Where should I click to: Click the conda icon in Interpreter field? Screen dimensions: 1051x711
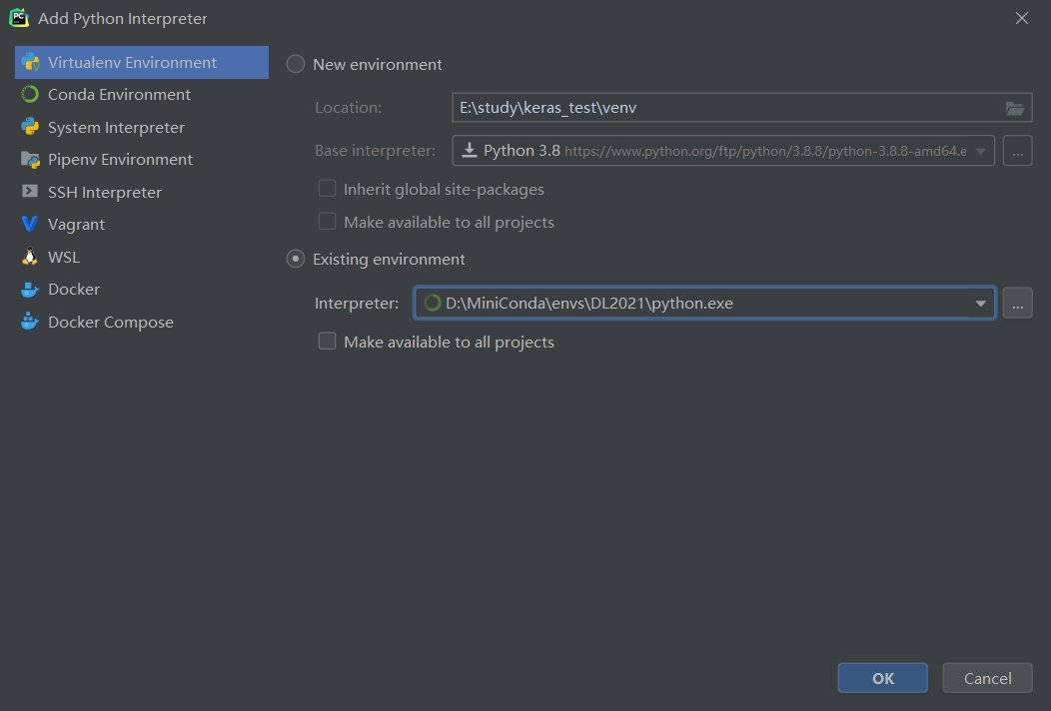(x=433, y=303)
